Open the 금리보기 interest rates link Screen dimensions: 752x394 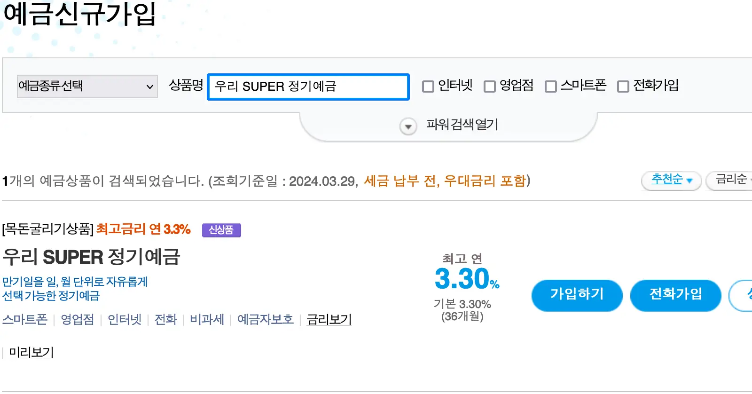point(329,319)
